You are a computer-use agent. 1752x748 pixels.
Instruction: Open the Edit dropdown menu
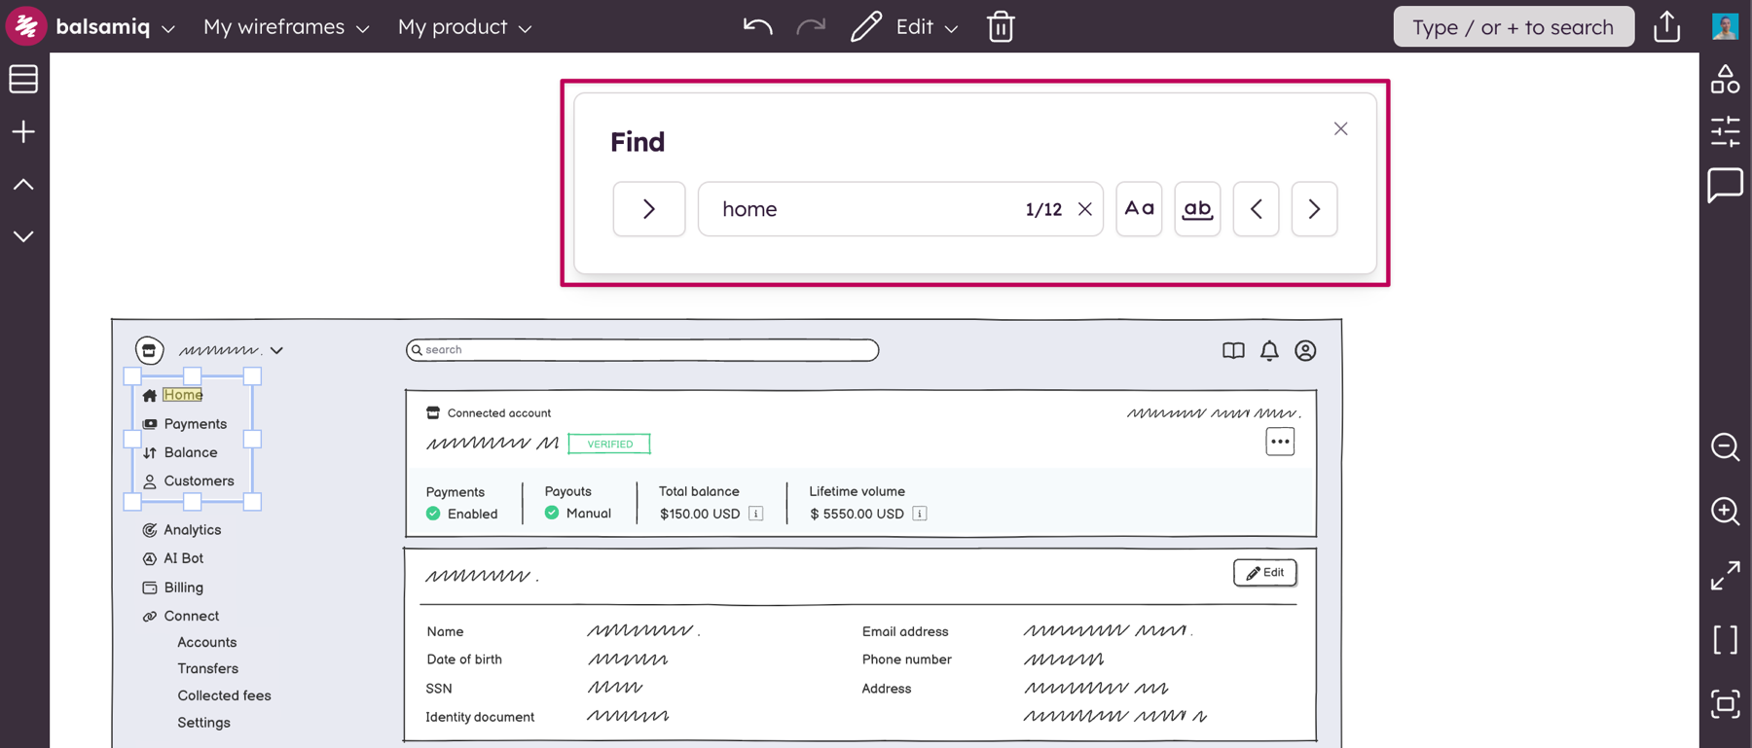point(926,26)
